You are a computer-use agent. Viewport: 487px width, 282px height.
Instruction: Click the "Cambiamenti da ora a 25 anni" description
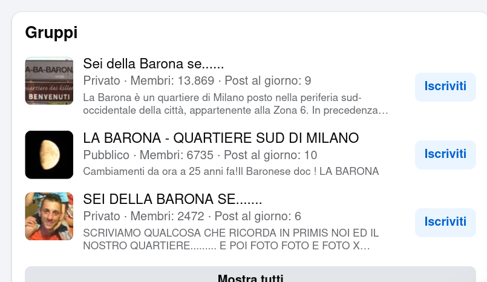tap(230, 171)
